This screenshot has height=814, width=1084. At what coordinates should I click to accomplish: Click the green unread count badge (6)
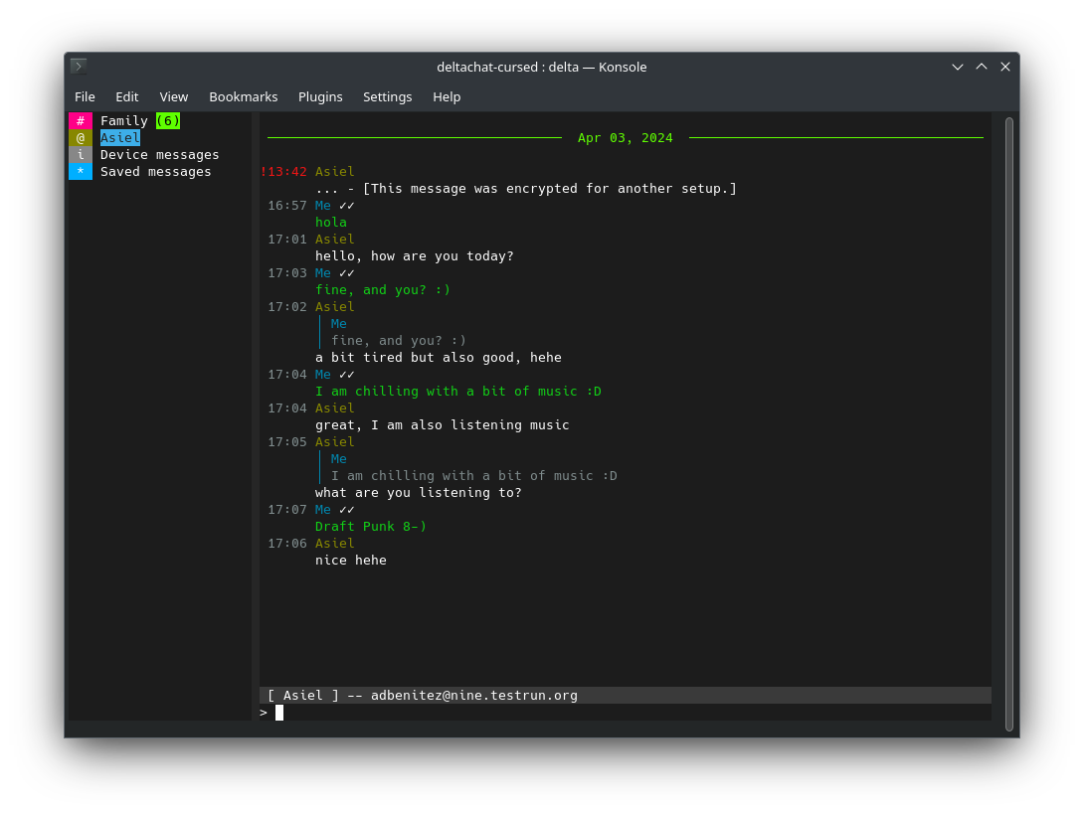pos(168,120)
